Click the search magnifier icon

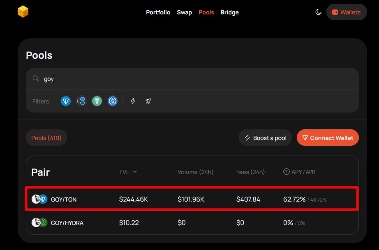pyautogui.click(x=35, y=78)
